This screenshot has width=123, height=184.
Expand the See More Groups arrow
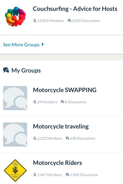click(43, 44)
